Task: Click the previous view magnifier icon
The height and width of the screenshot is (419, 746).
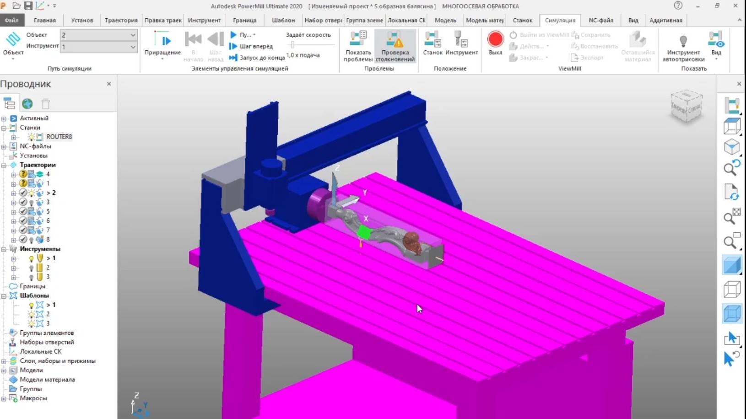Action: pyautogui.click(x=732, y=168)
